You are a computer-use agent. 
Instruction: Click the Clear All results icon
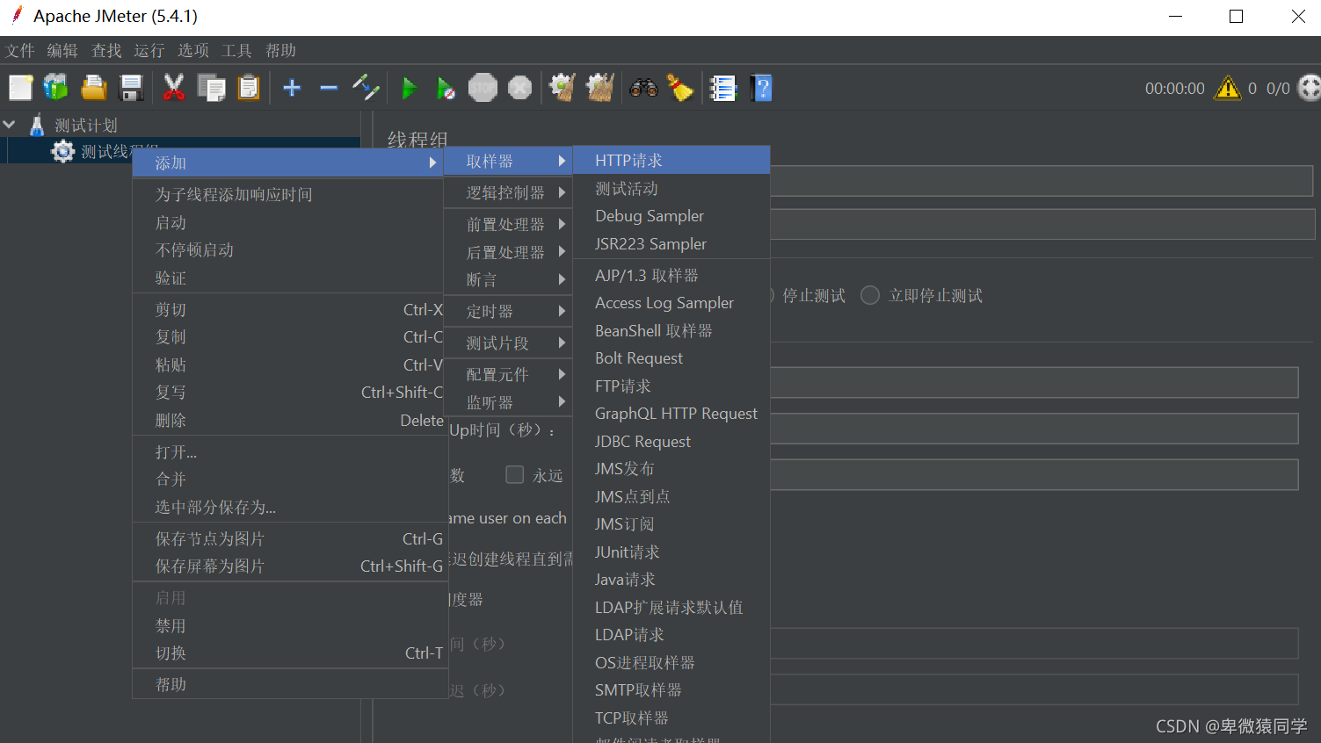pos(600,88)
